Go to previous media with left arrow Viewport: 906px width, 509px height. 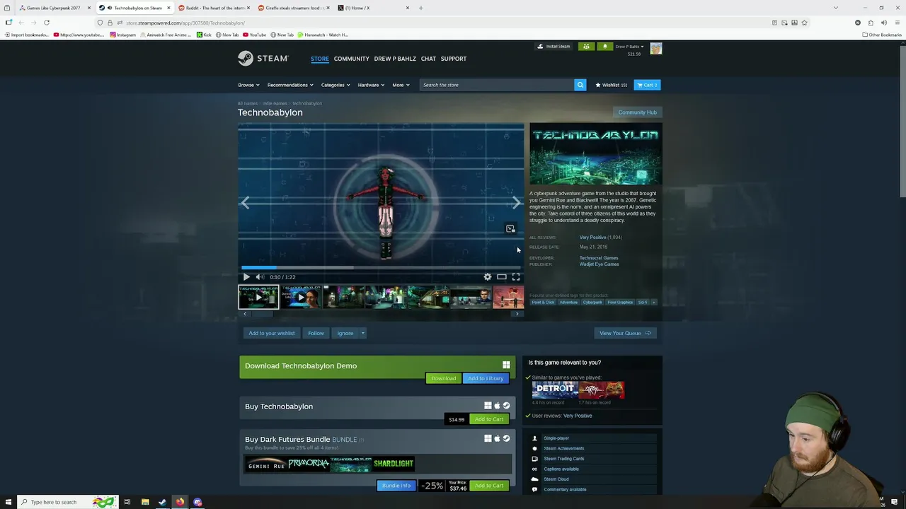(x=245, y=204)
